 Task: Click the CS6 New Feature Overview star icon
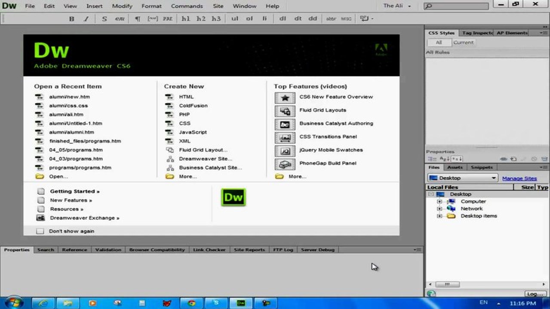click(x=285, y=97)
